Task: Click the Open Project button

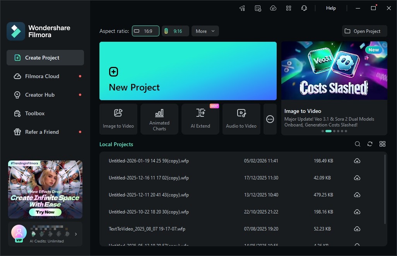Action: [x=364, y=31]
